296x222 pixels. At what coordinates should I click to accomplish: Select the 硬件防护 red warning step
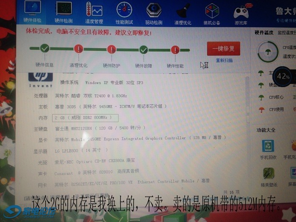tap(112, 49)
